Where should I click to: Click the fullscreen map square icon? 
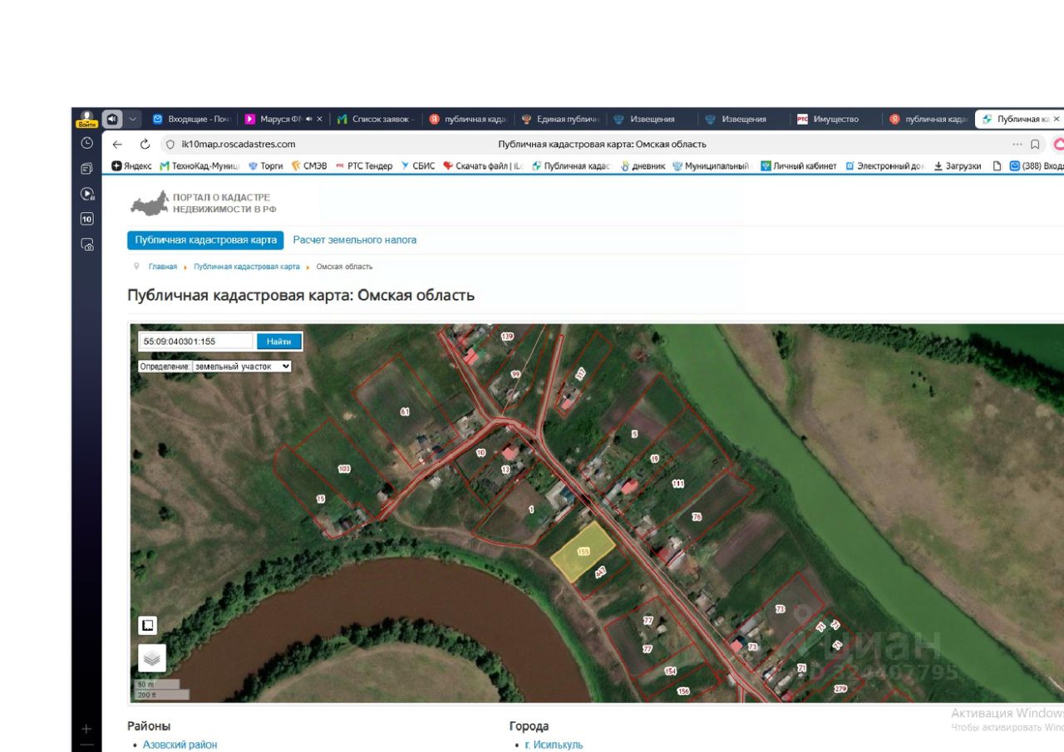click(x=148, y=625)
